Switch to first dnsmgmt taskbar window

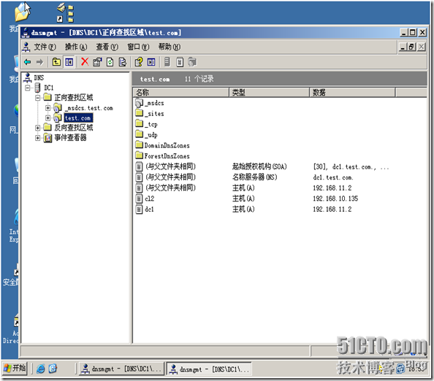(x=121, y=369)
